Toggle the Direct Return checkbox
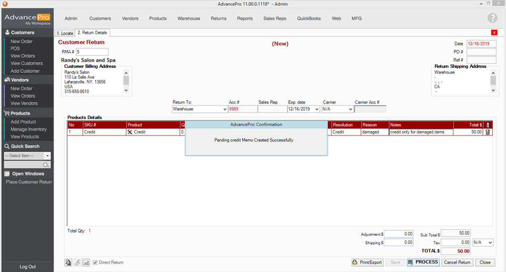This screenshot has height=272, width=506. [x=95, y=263]
